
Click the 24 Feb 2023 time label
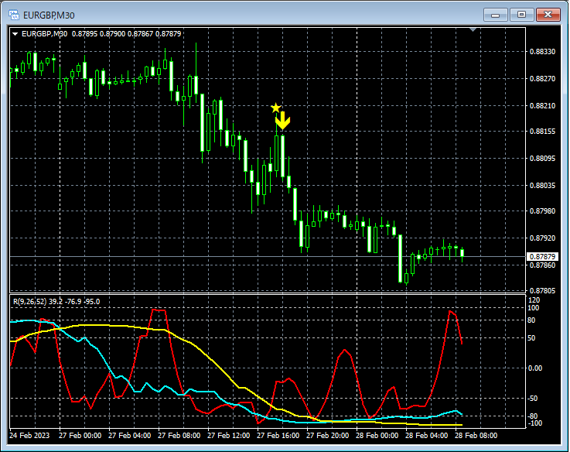click(x=29, y=436)
